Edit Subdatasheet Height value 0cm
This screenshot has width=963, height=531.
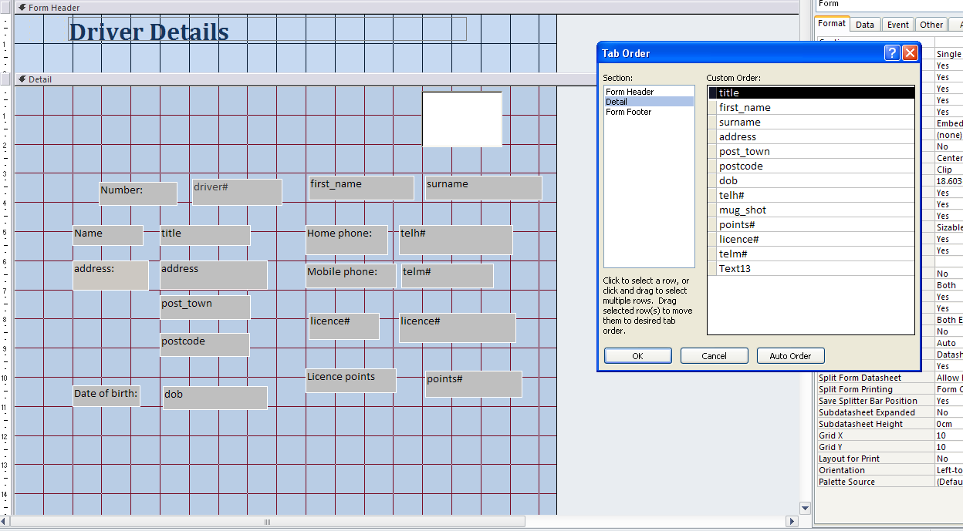(x=949, y=424)
